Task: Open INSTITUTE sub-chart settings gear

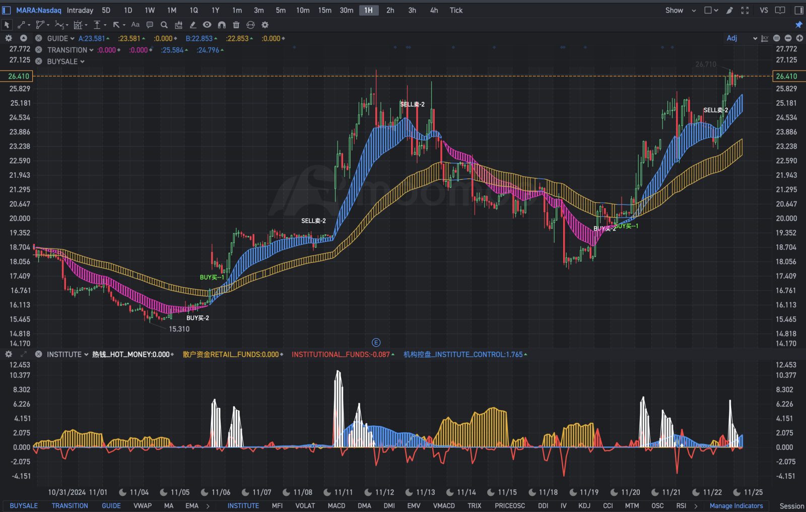Action: point(9,354)
